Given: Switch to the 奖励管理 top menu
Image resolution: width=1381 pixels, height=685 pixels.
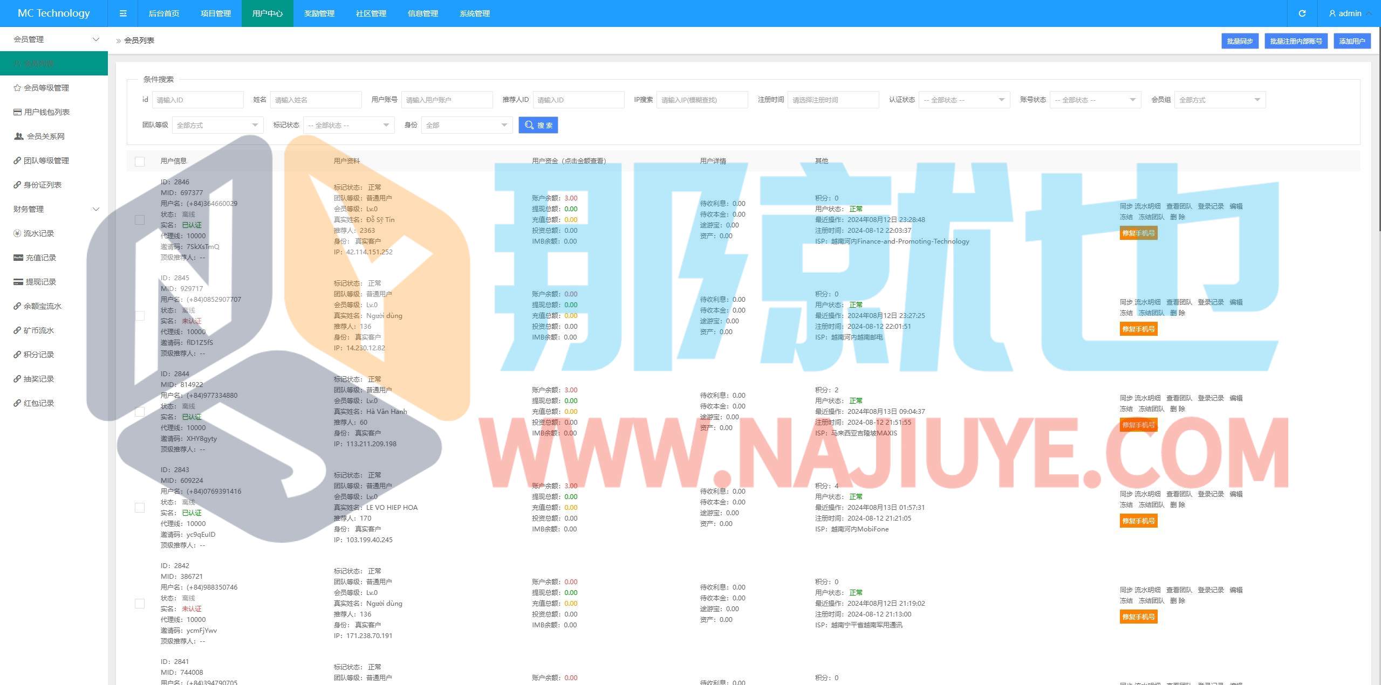Looking at the screenshot, I should point(319,13).
